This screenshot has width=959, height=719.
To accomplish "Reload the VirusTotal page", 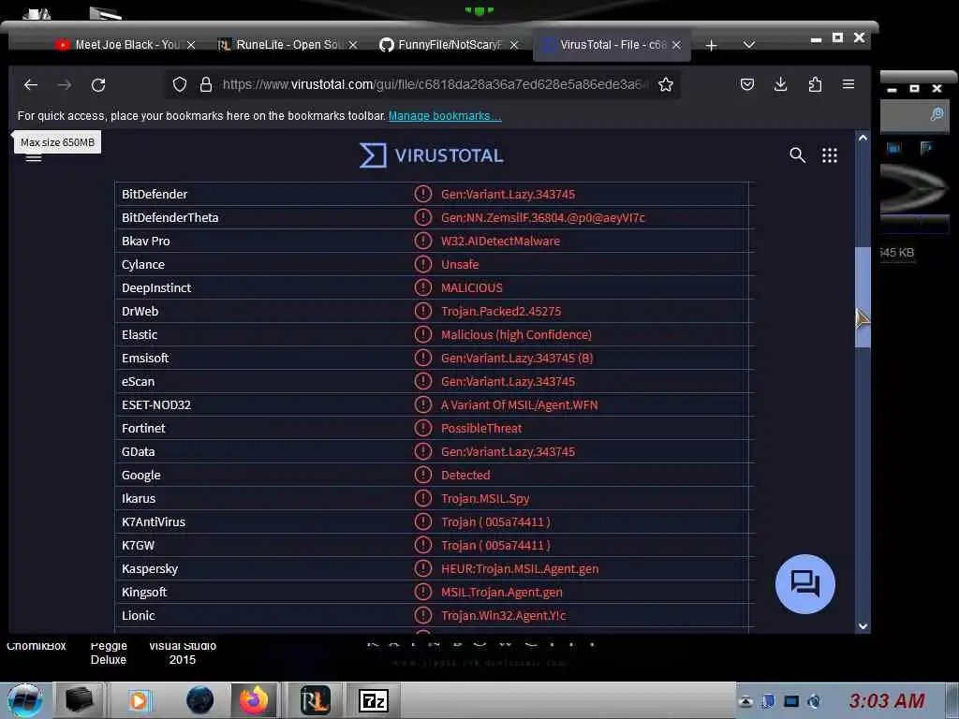I will pos(98,85).
